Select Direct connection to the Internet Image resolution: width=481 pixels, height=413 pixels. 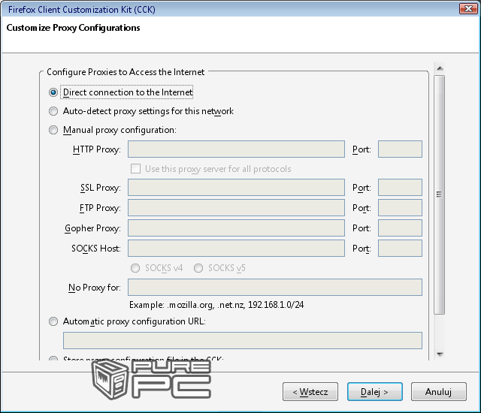pos(53,92)
